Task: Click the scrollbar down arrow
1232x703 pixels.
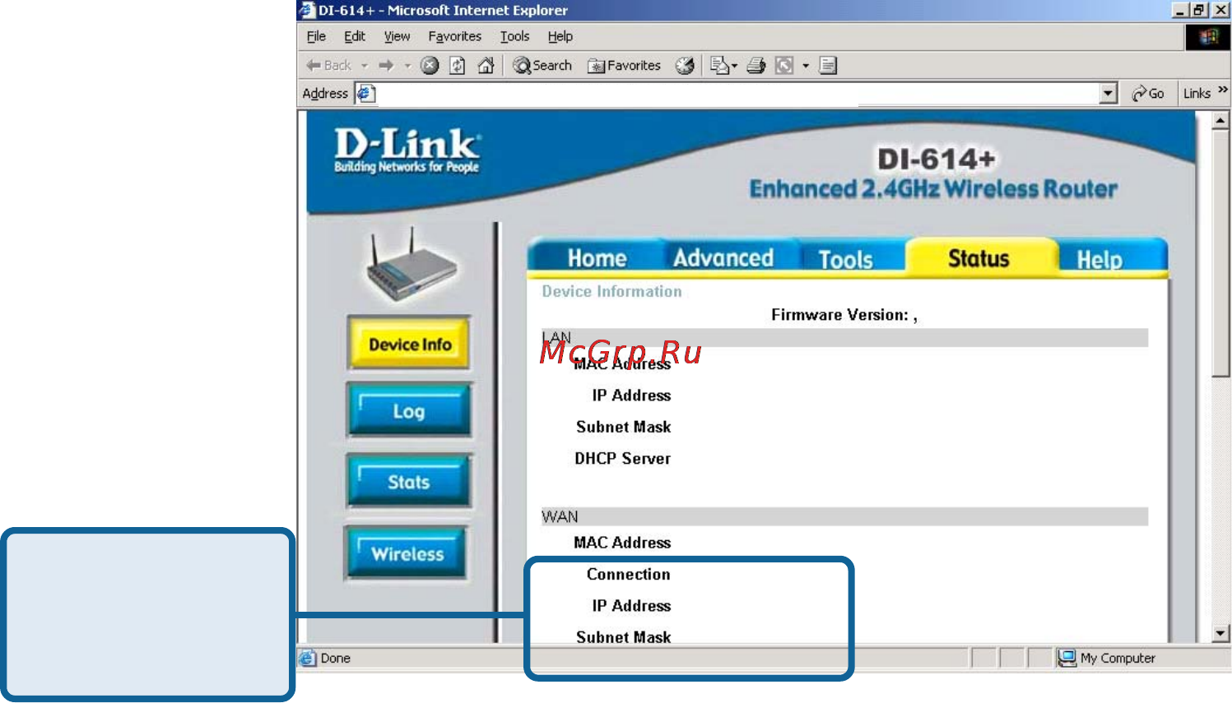Action: point(1220,633)
